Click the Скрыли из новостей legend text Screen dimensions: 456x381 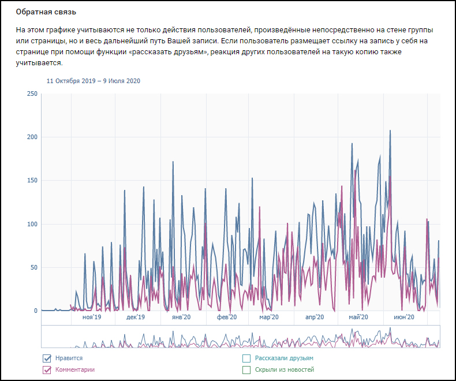tap(285, 369)
